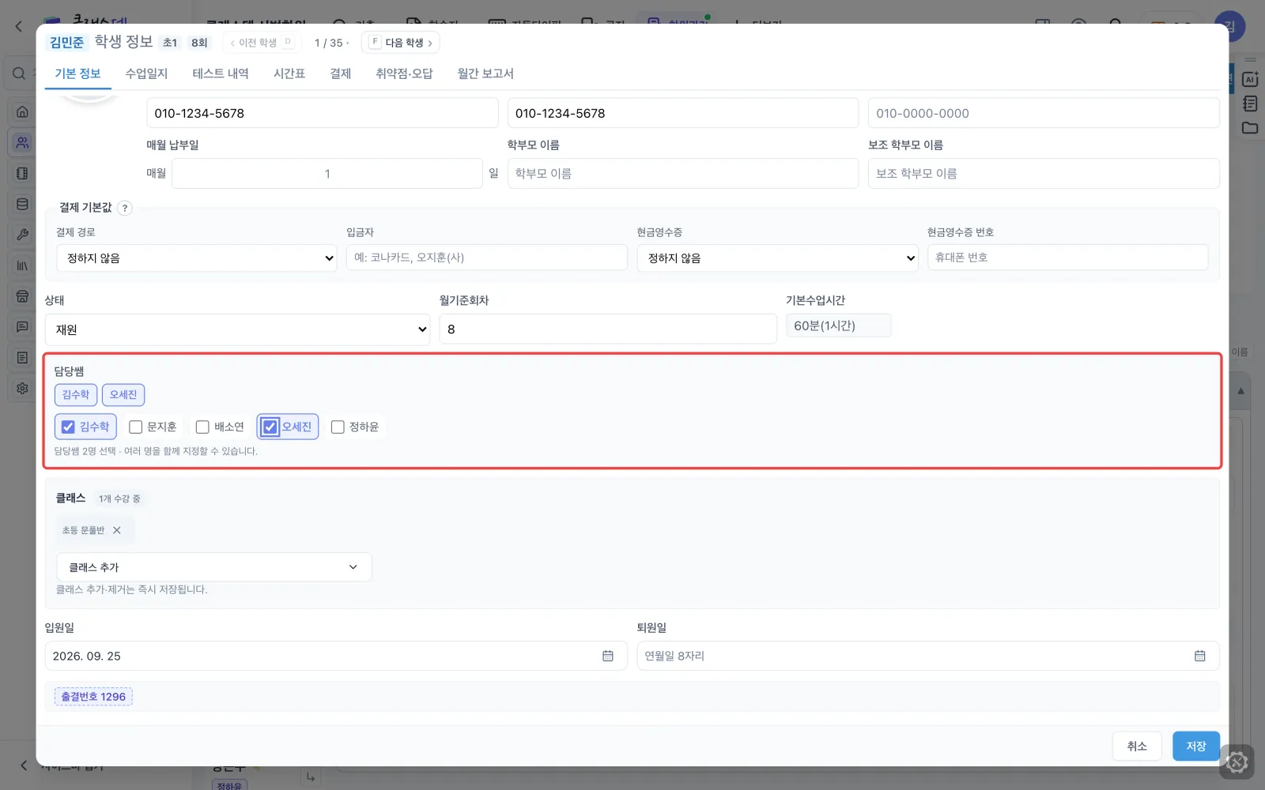The height and width of the screenshot is (790, 1265).
Task: Open the 상태 dropdown showing 재원
Action: 237,329
